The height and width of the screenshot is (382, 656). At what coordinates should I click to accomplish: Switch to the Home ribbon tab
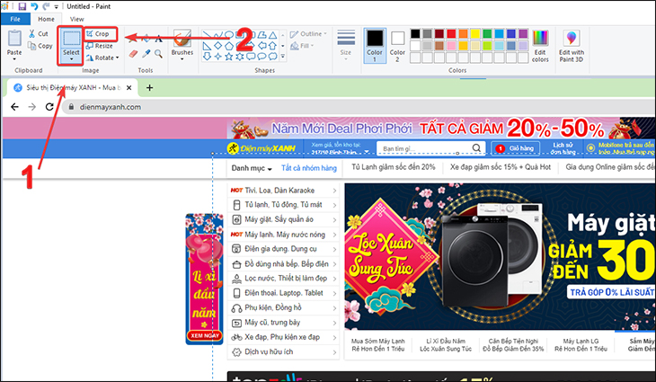coord(46,19)
